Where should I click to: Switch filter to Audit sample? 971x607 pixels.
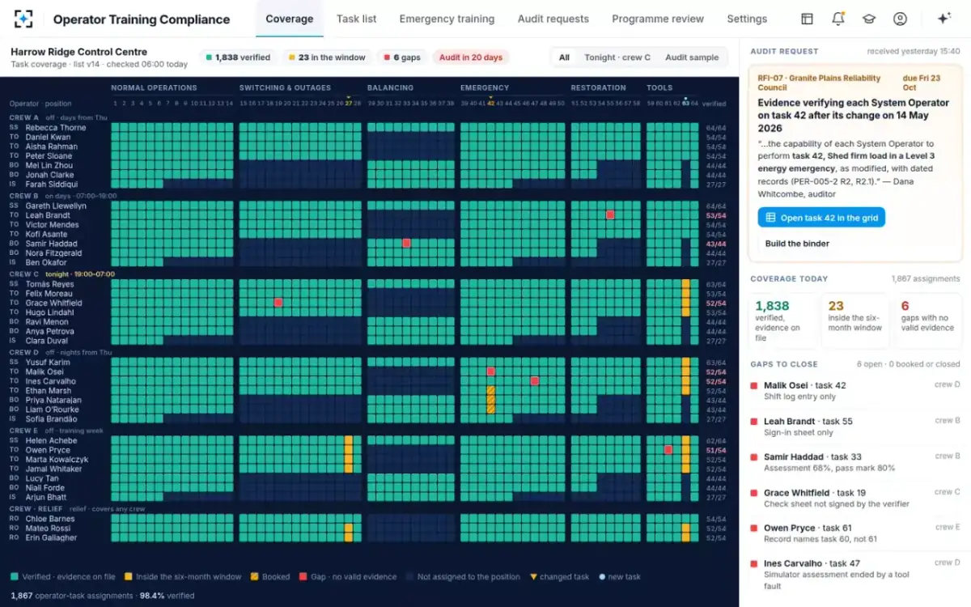pos(692,57)
